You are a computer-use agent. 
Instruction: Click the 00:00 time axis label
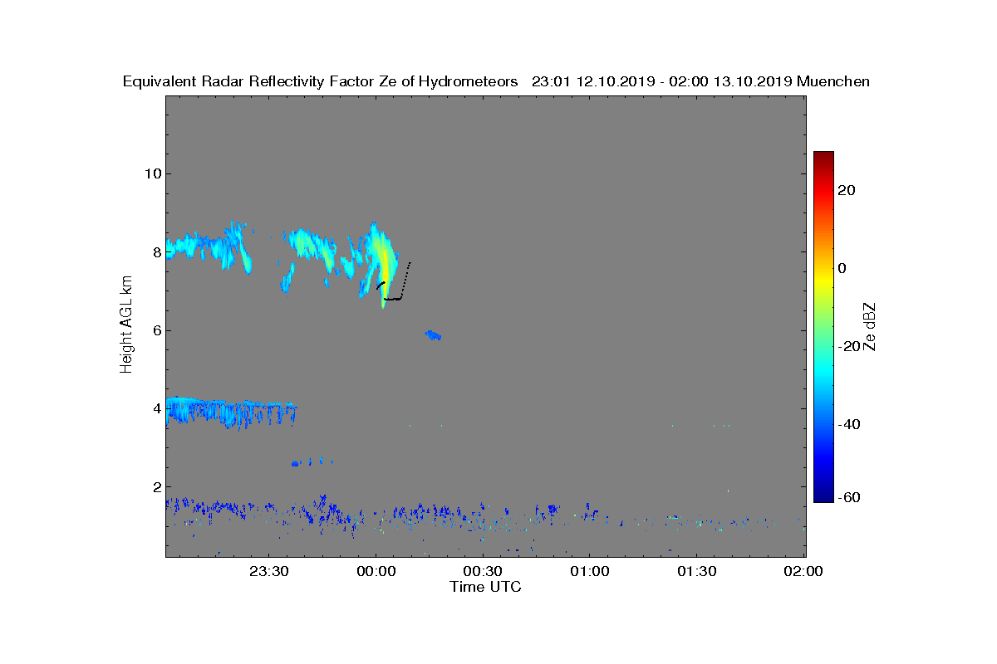click(376, 571)
